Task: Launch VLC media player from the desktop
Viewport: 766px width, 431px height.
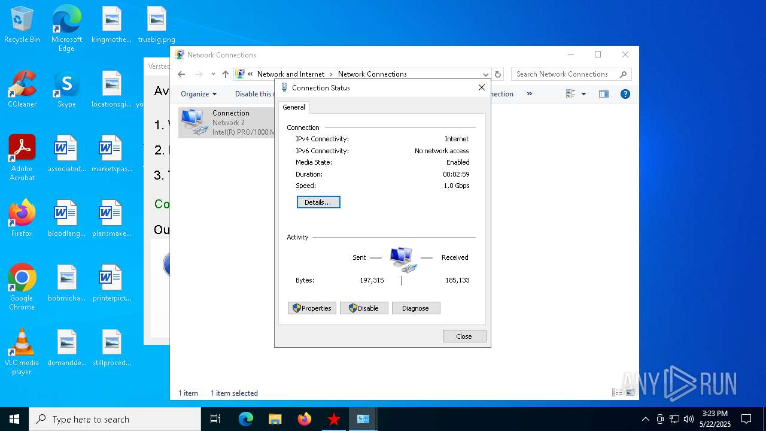Action: click(x=22, y=352)
